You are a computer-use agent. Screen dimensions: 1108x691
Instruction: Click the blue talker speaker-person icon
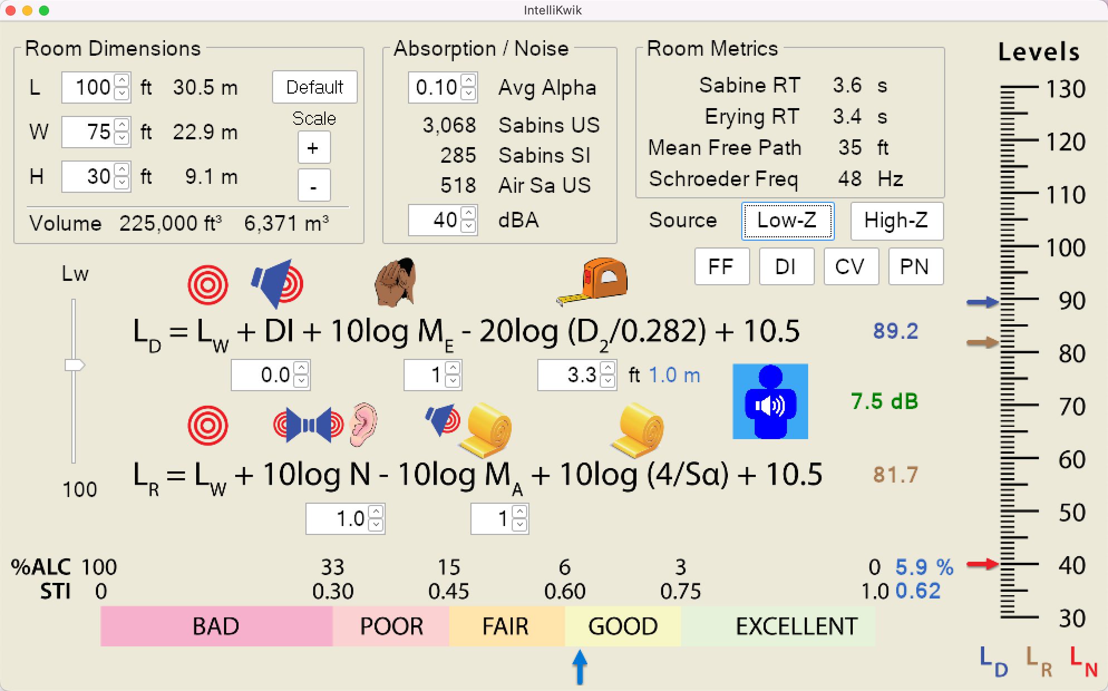pyautogui.click(x=770, y=401)
